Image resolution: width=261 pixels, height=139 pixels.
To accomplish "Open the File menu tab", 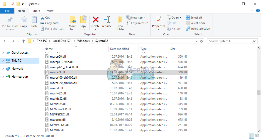I will pyautogui.click(x=7, y=11).
